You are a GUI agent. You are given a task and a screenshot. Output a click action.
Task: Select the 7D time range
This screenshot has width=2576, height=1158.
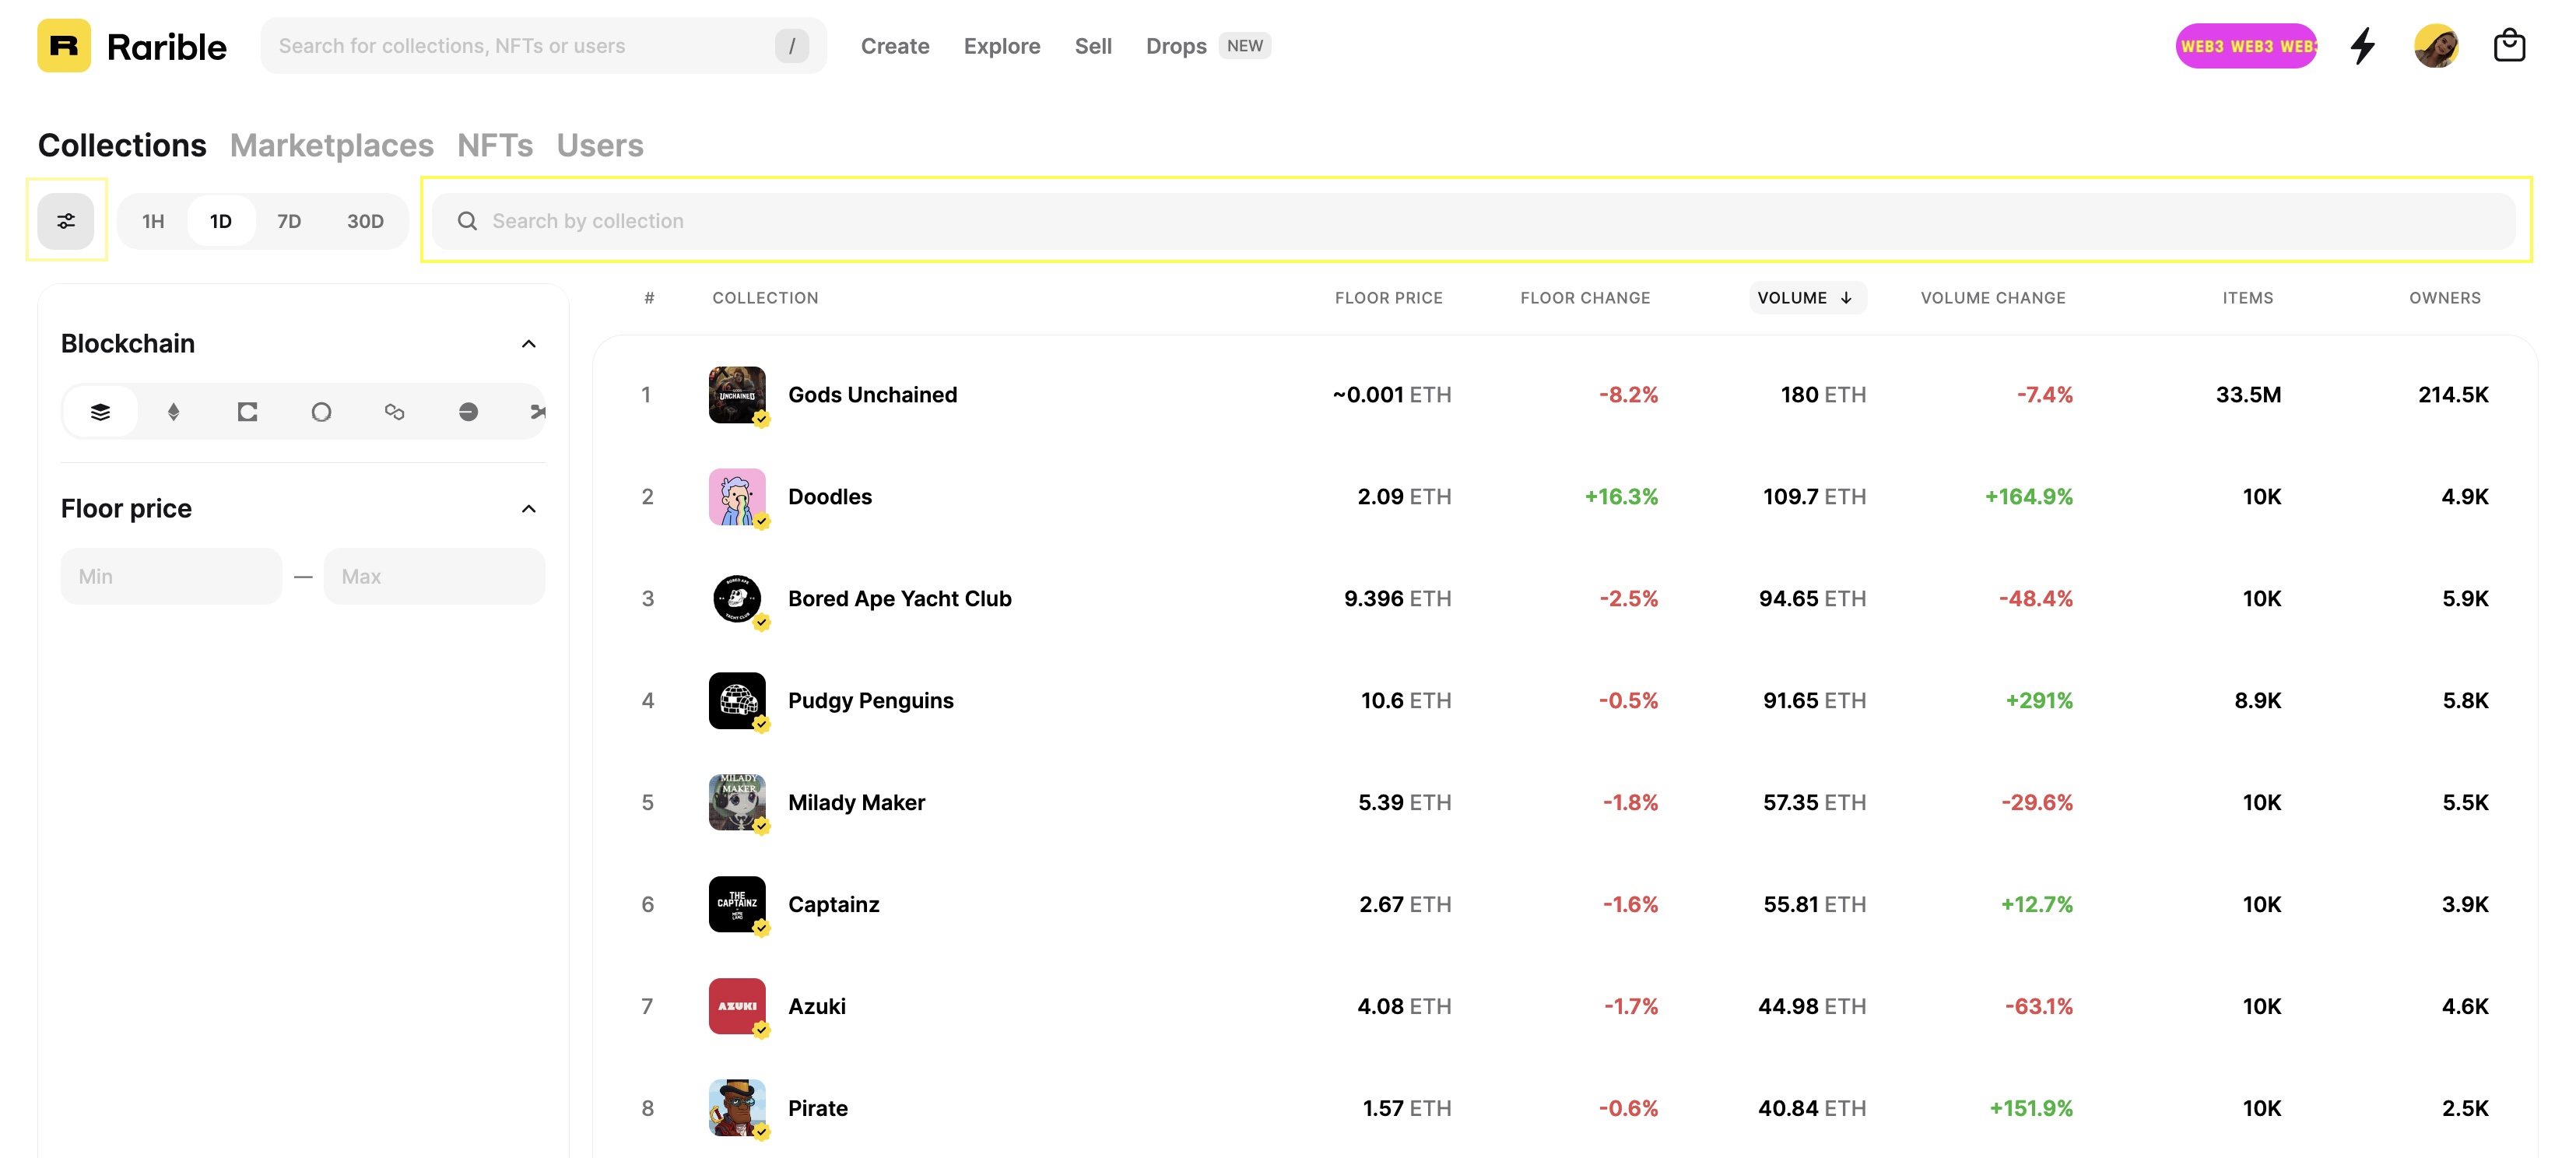tap(289, 221)
